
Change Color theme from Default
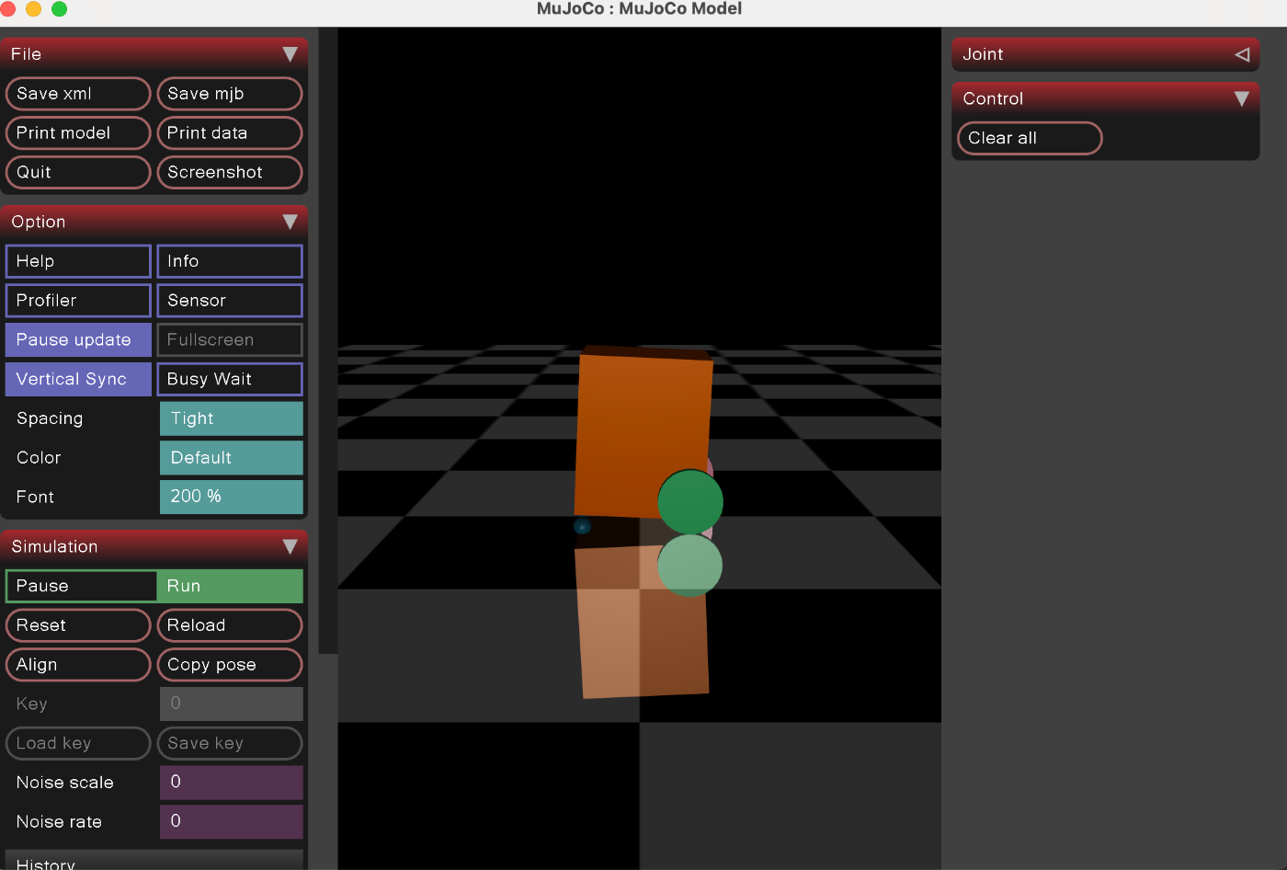[232, 458]
